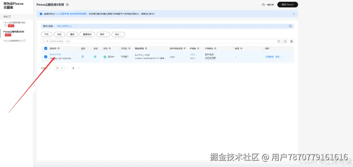
Task: Select Flexus云服务器X实例 in the sidebar
Action: pyautogui.click(x=14, y=32)
